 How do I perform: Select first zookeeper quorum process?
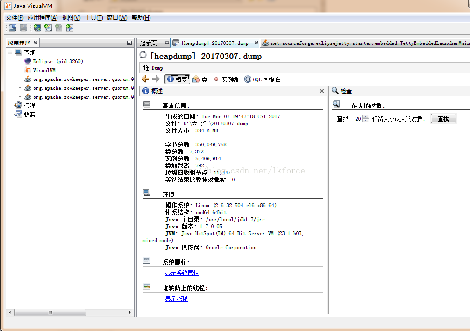pos(83,79)
